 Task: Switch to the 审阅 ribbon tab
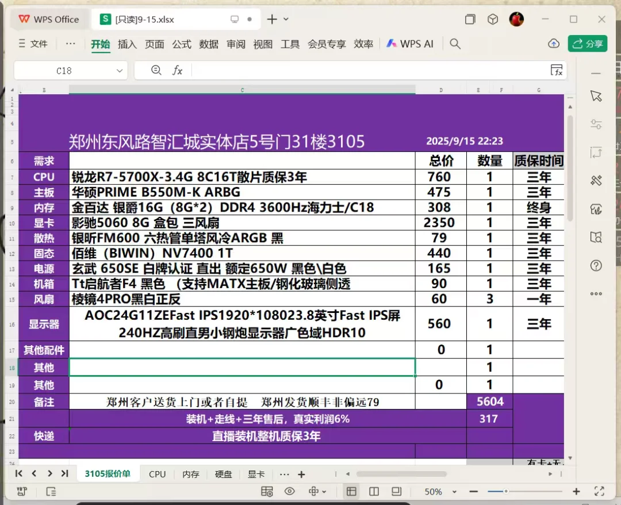tap(236, 44)
